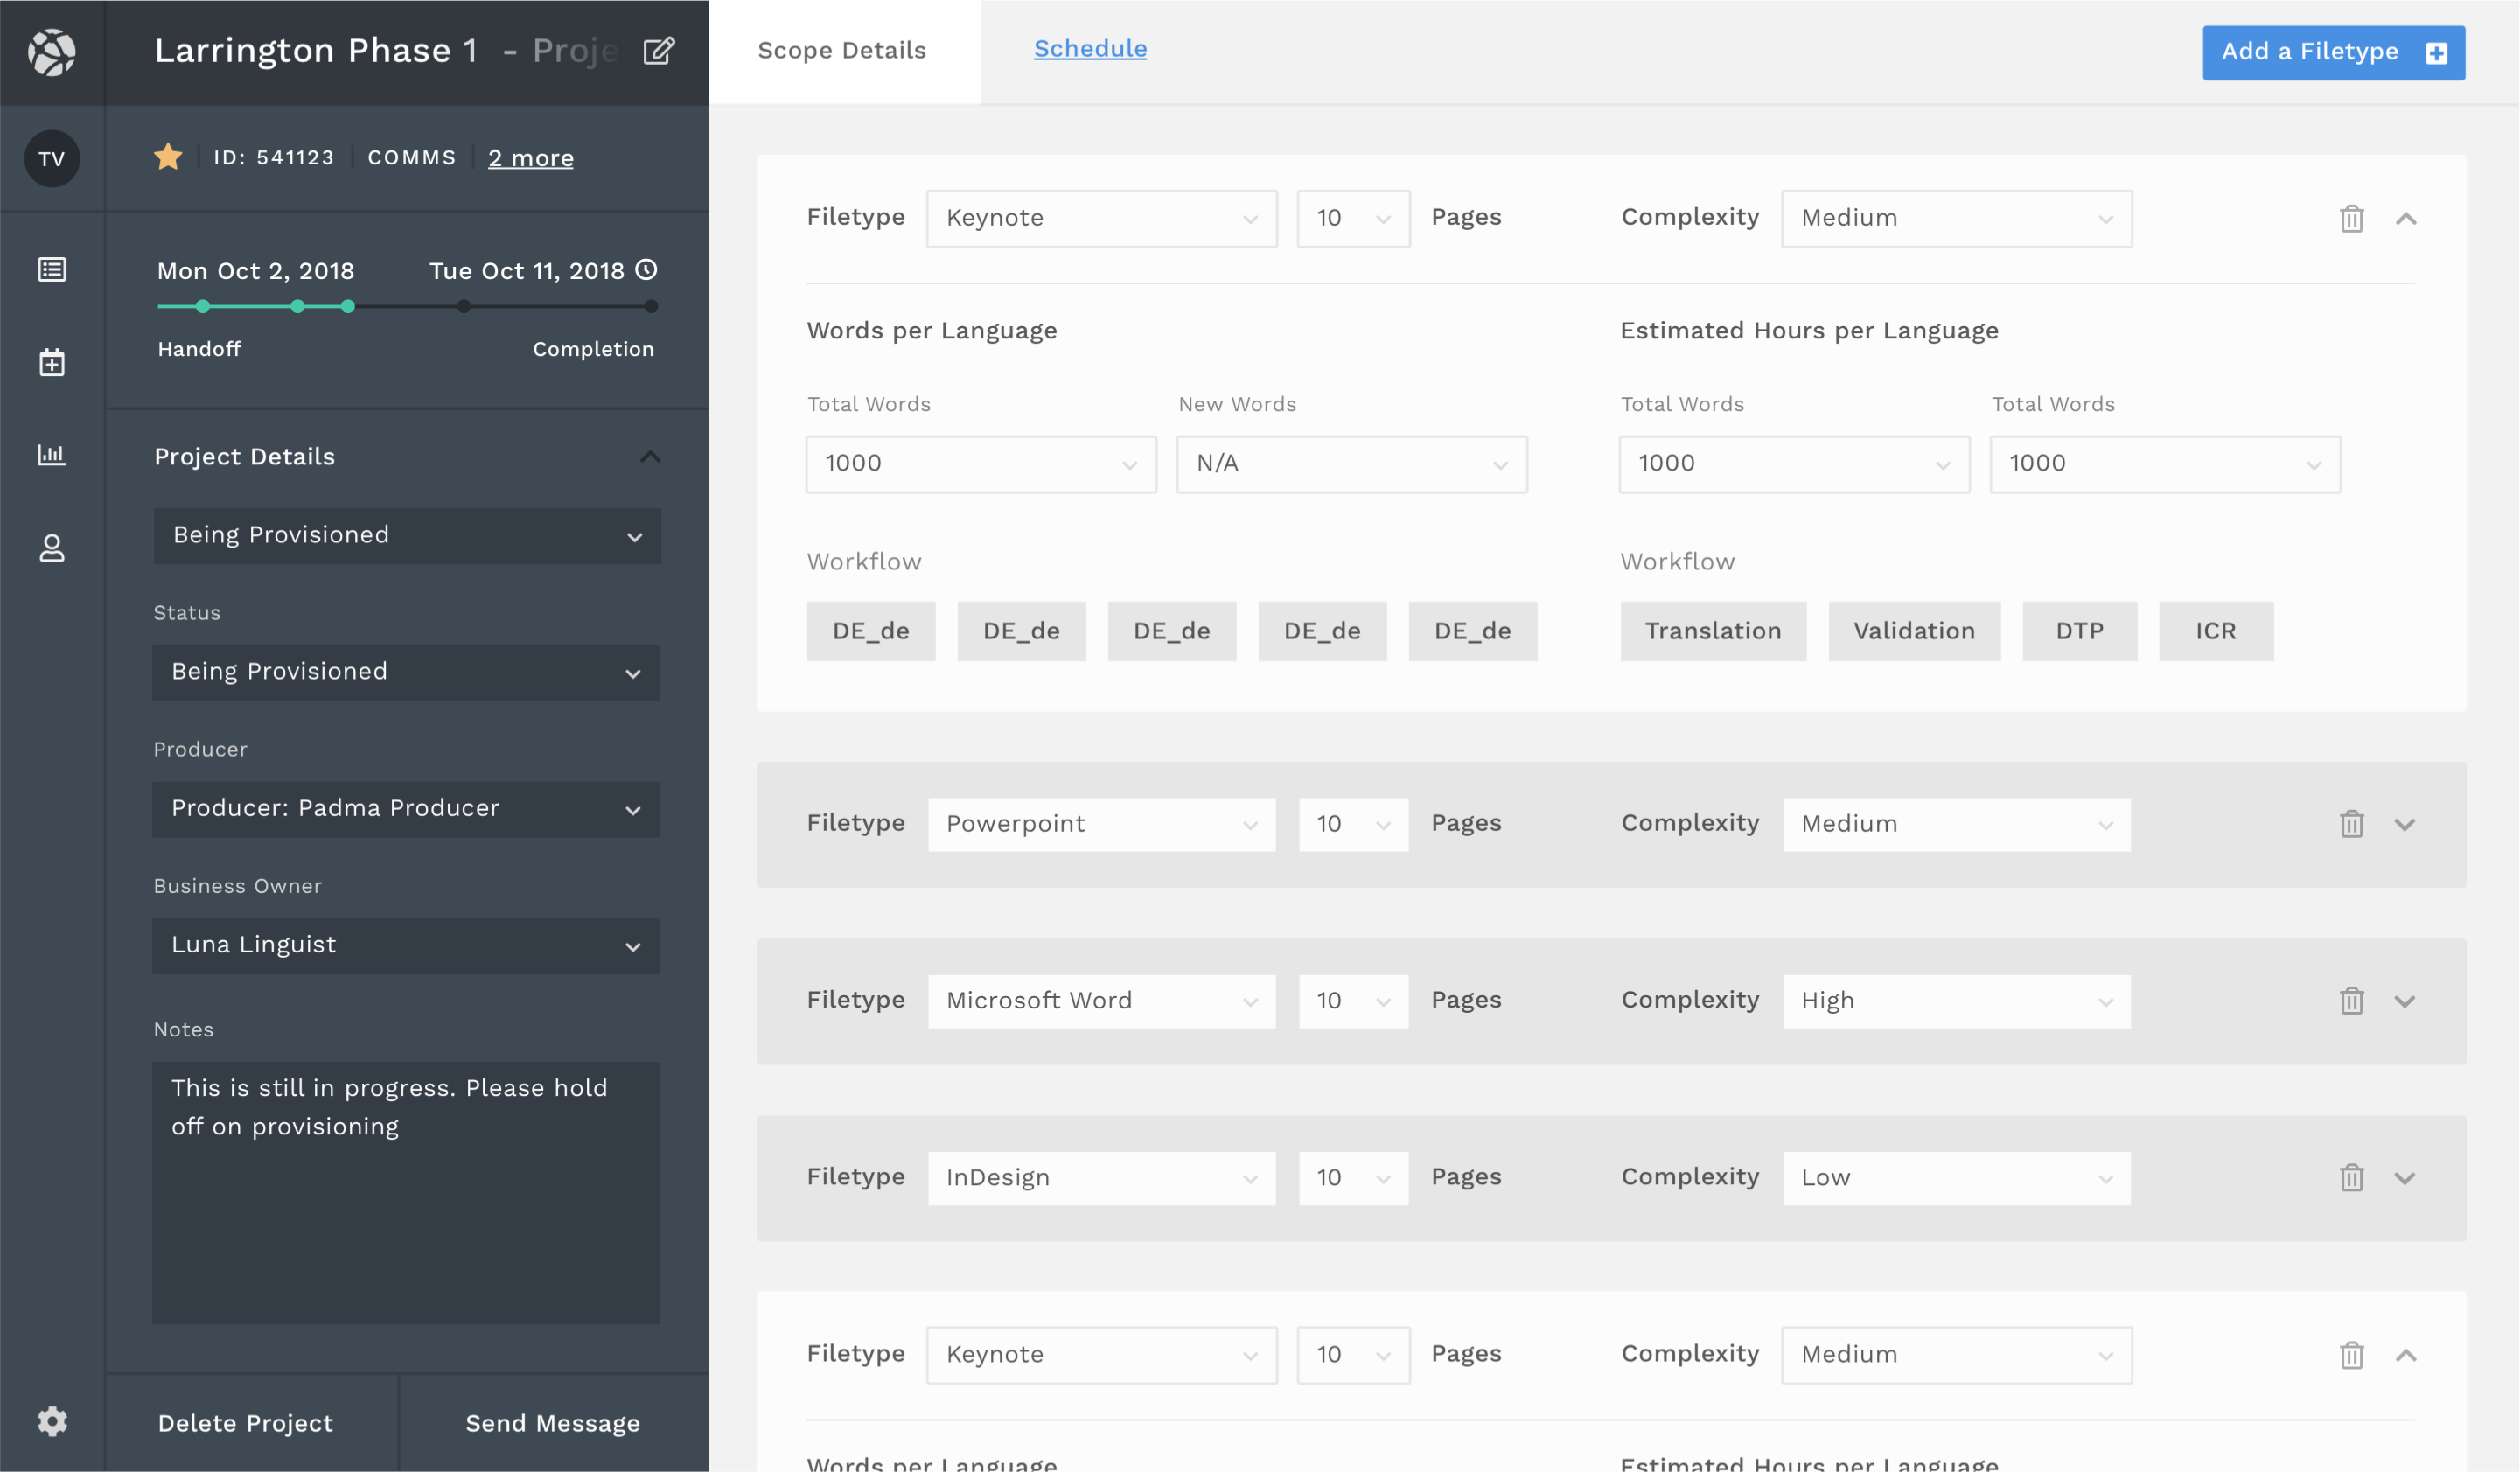Open the Status Being Provisioned dropdown
Screen dimensions: 2520x1472
click(x=406, y=672)
